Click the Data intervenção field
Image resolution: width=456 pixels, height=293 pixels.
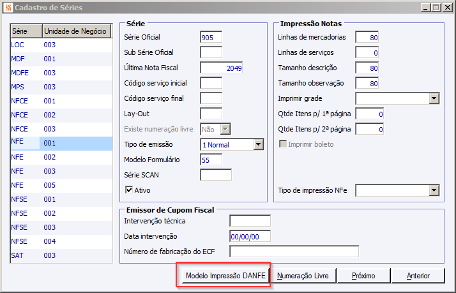250,236
